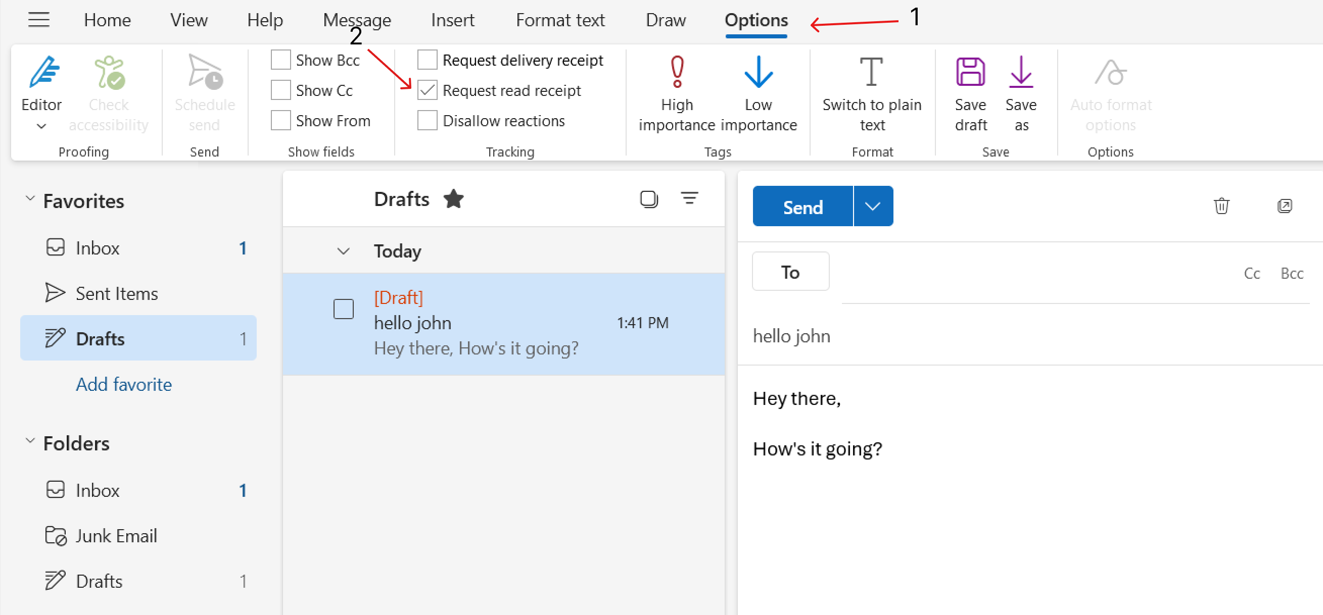
Task: Open the filter icon in Drafts header
Action: [x=689, y=198]
